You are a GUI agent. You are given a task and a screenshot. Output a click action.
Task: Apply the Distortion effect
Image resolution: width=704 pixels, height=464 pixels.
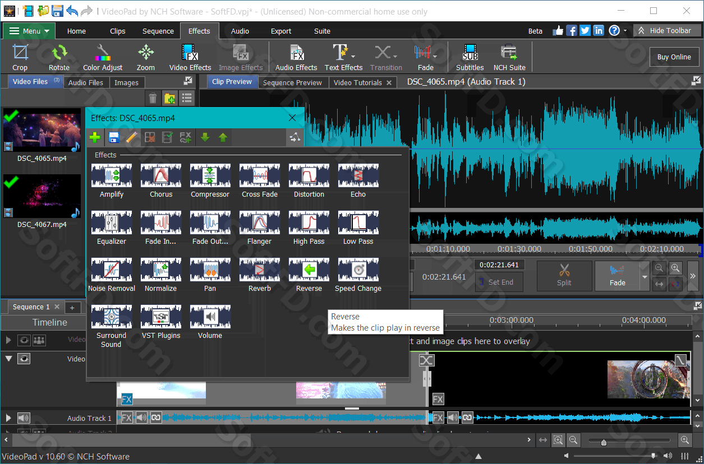(309, 181)
